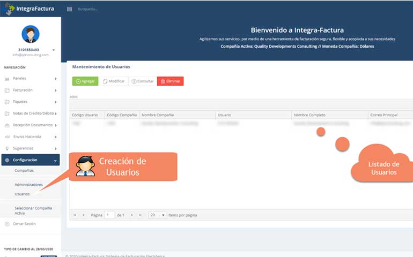Click the Envíos Hacienda icon
This screenshot has width=413, height=257.
point(7,137)
